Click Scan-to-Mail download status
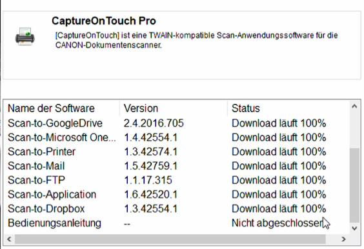Screen dimensions: 364x249 tap(279, 166)
